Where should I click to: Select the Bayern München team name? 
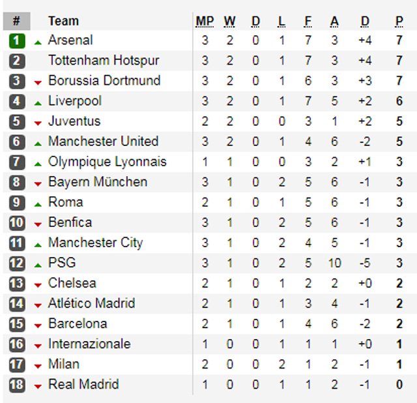pyautogui.click(x=98, y=182)
